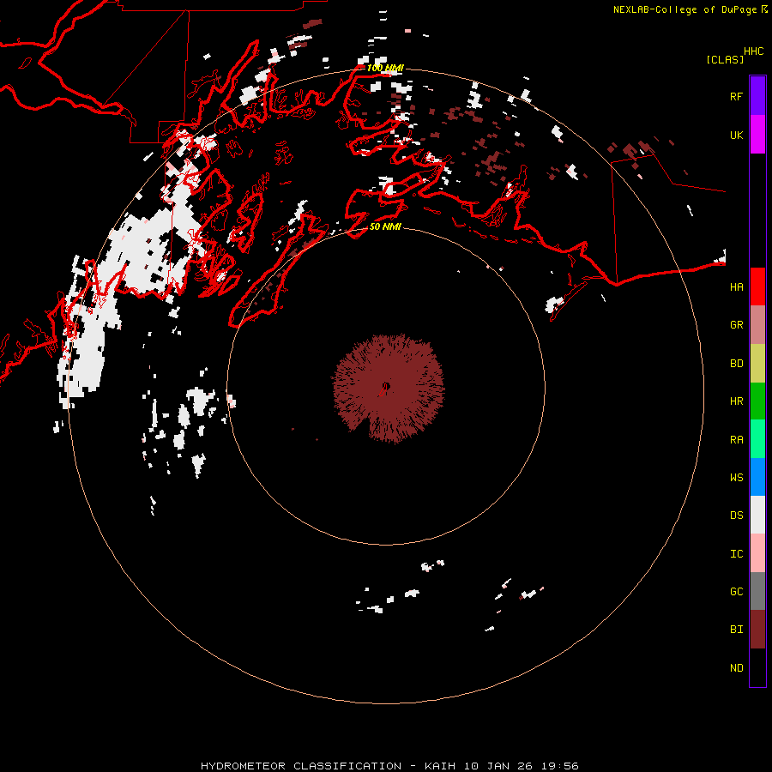772x772 pixels.
Task: Click the BD legend label
Action: click(x=737, y=364)
